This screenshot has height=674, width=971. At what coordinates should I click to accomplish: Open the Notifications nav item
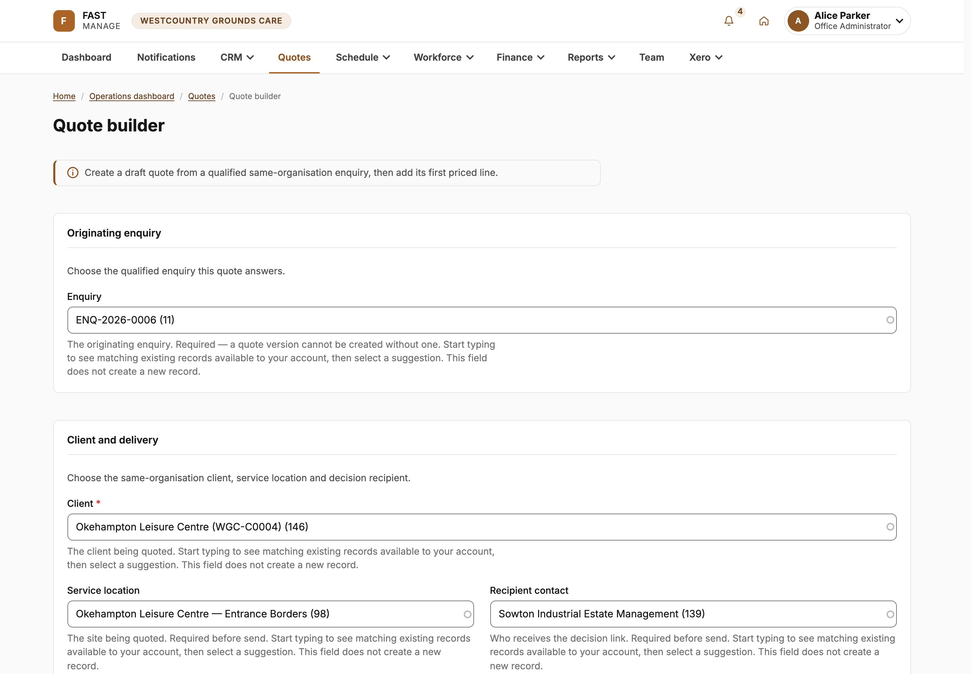[166, 57]
